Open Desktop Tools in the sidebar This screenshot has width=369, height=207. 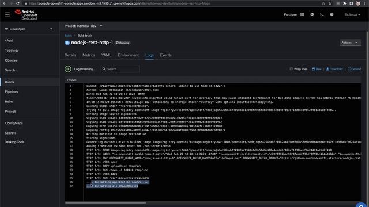(29, 142)
